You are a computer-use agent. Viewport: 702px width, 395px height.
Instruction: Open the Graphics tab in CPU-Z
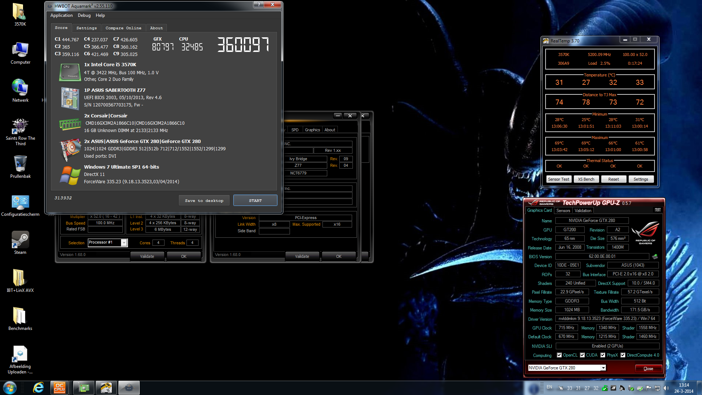point(312,130)
